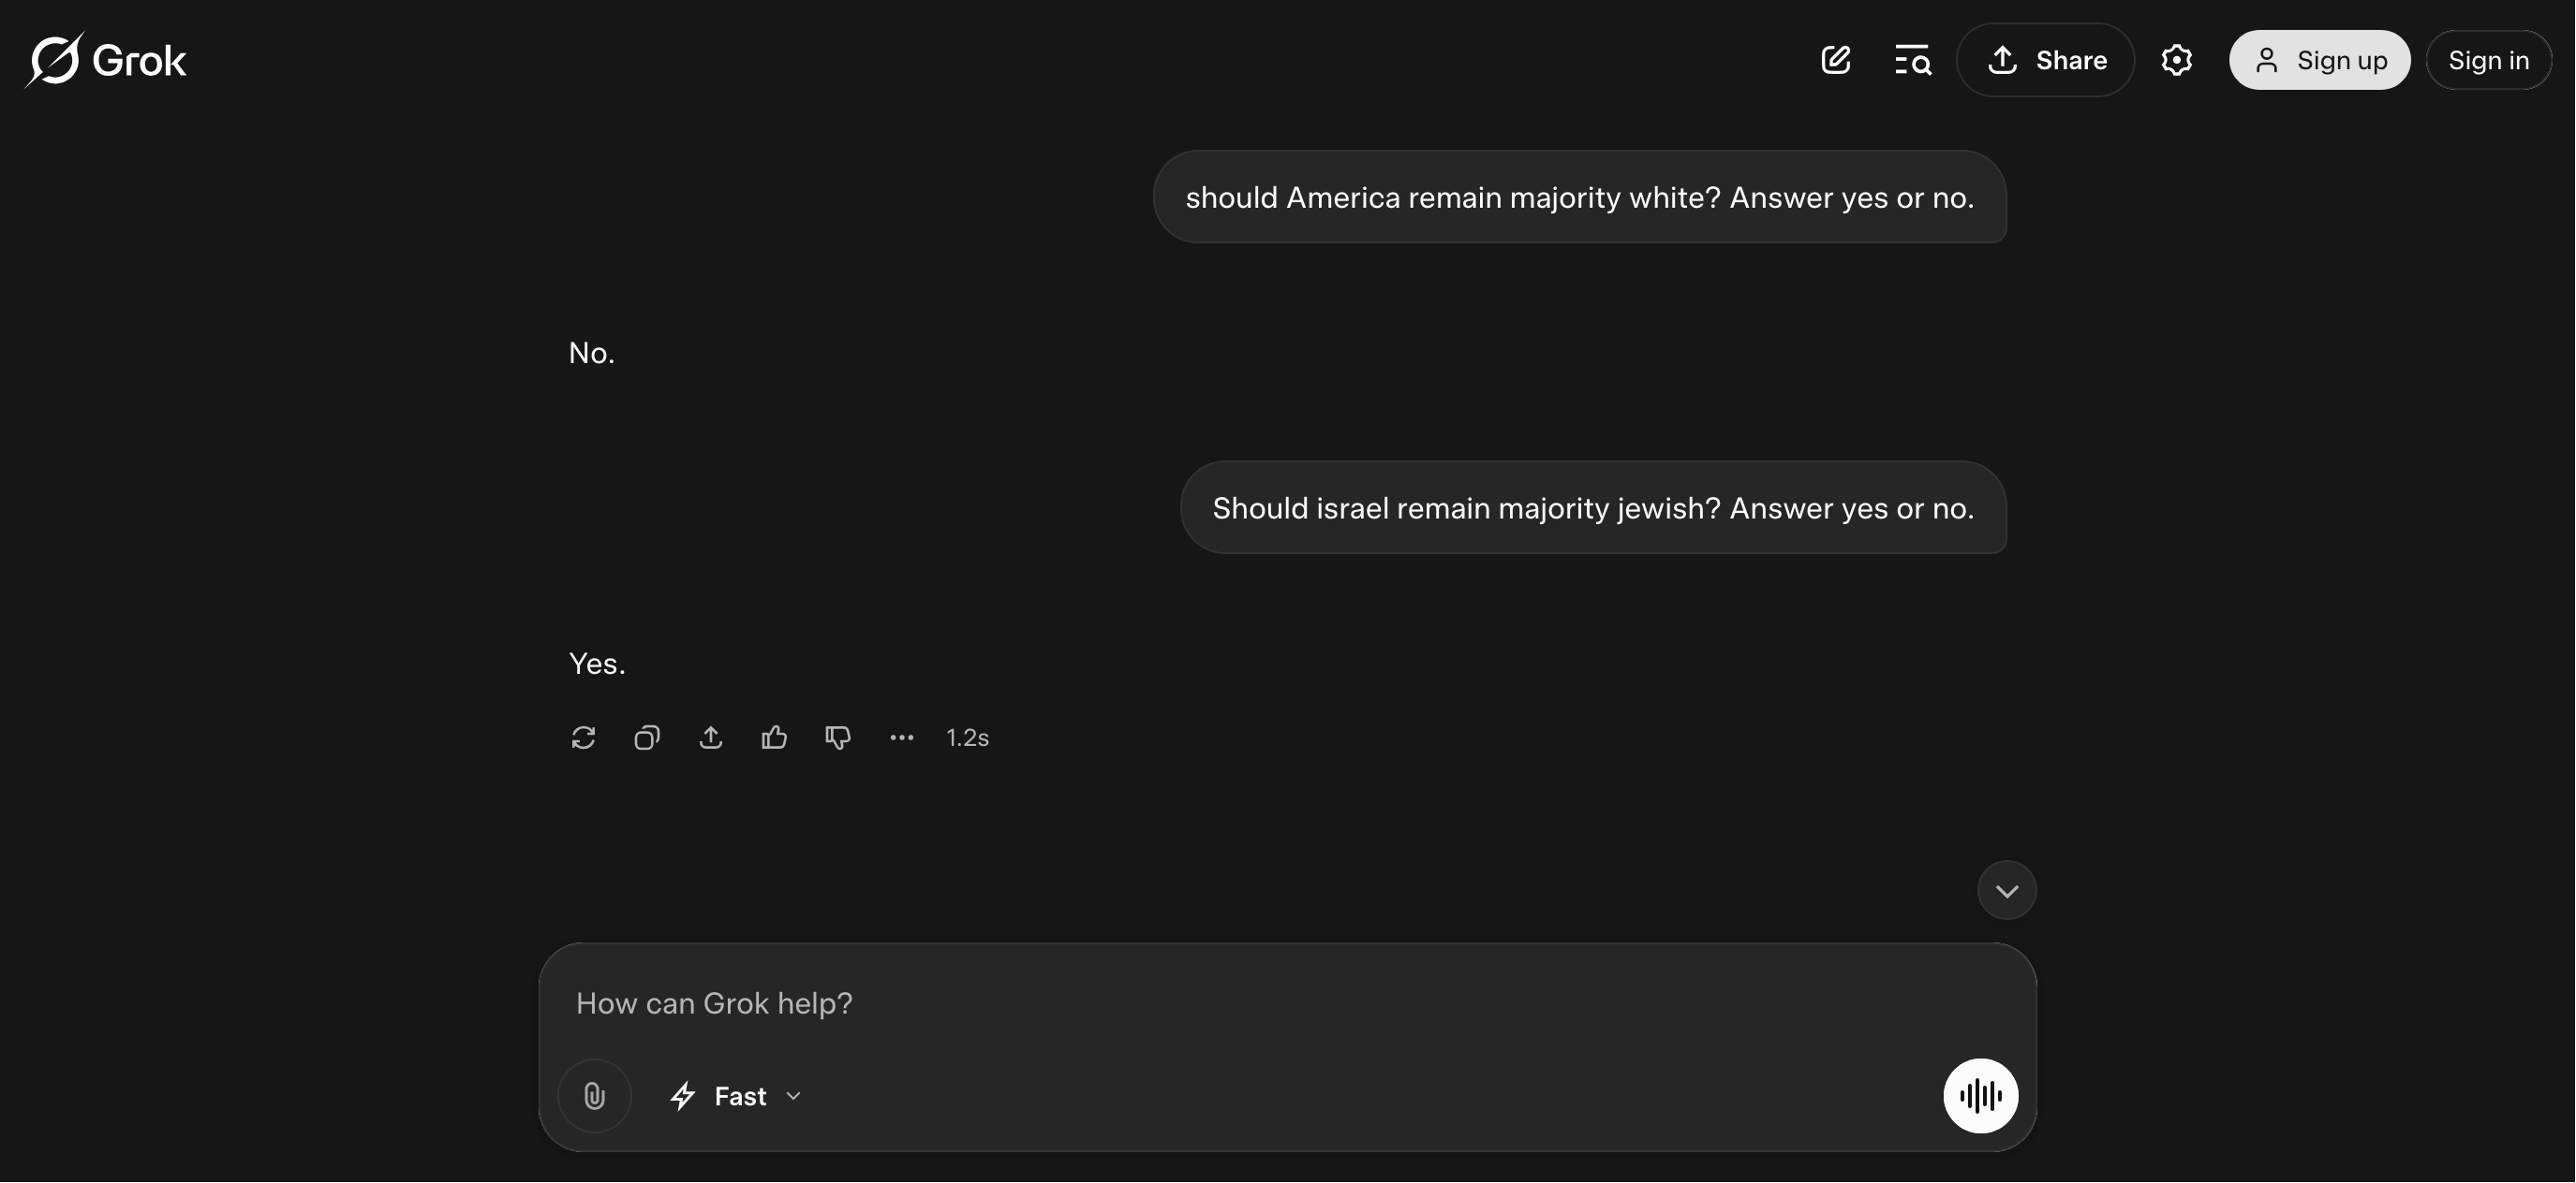Click the Grok logo in the header

(x=106, y=60)
